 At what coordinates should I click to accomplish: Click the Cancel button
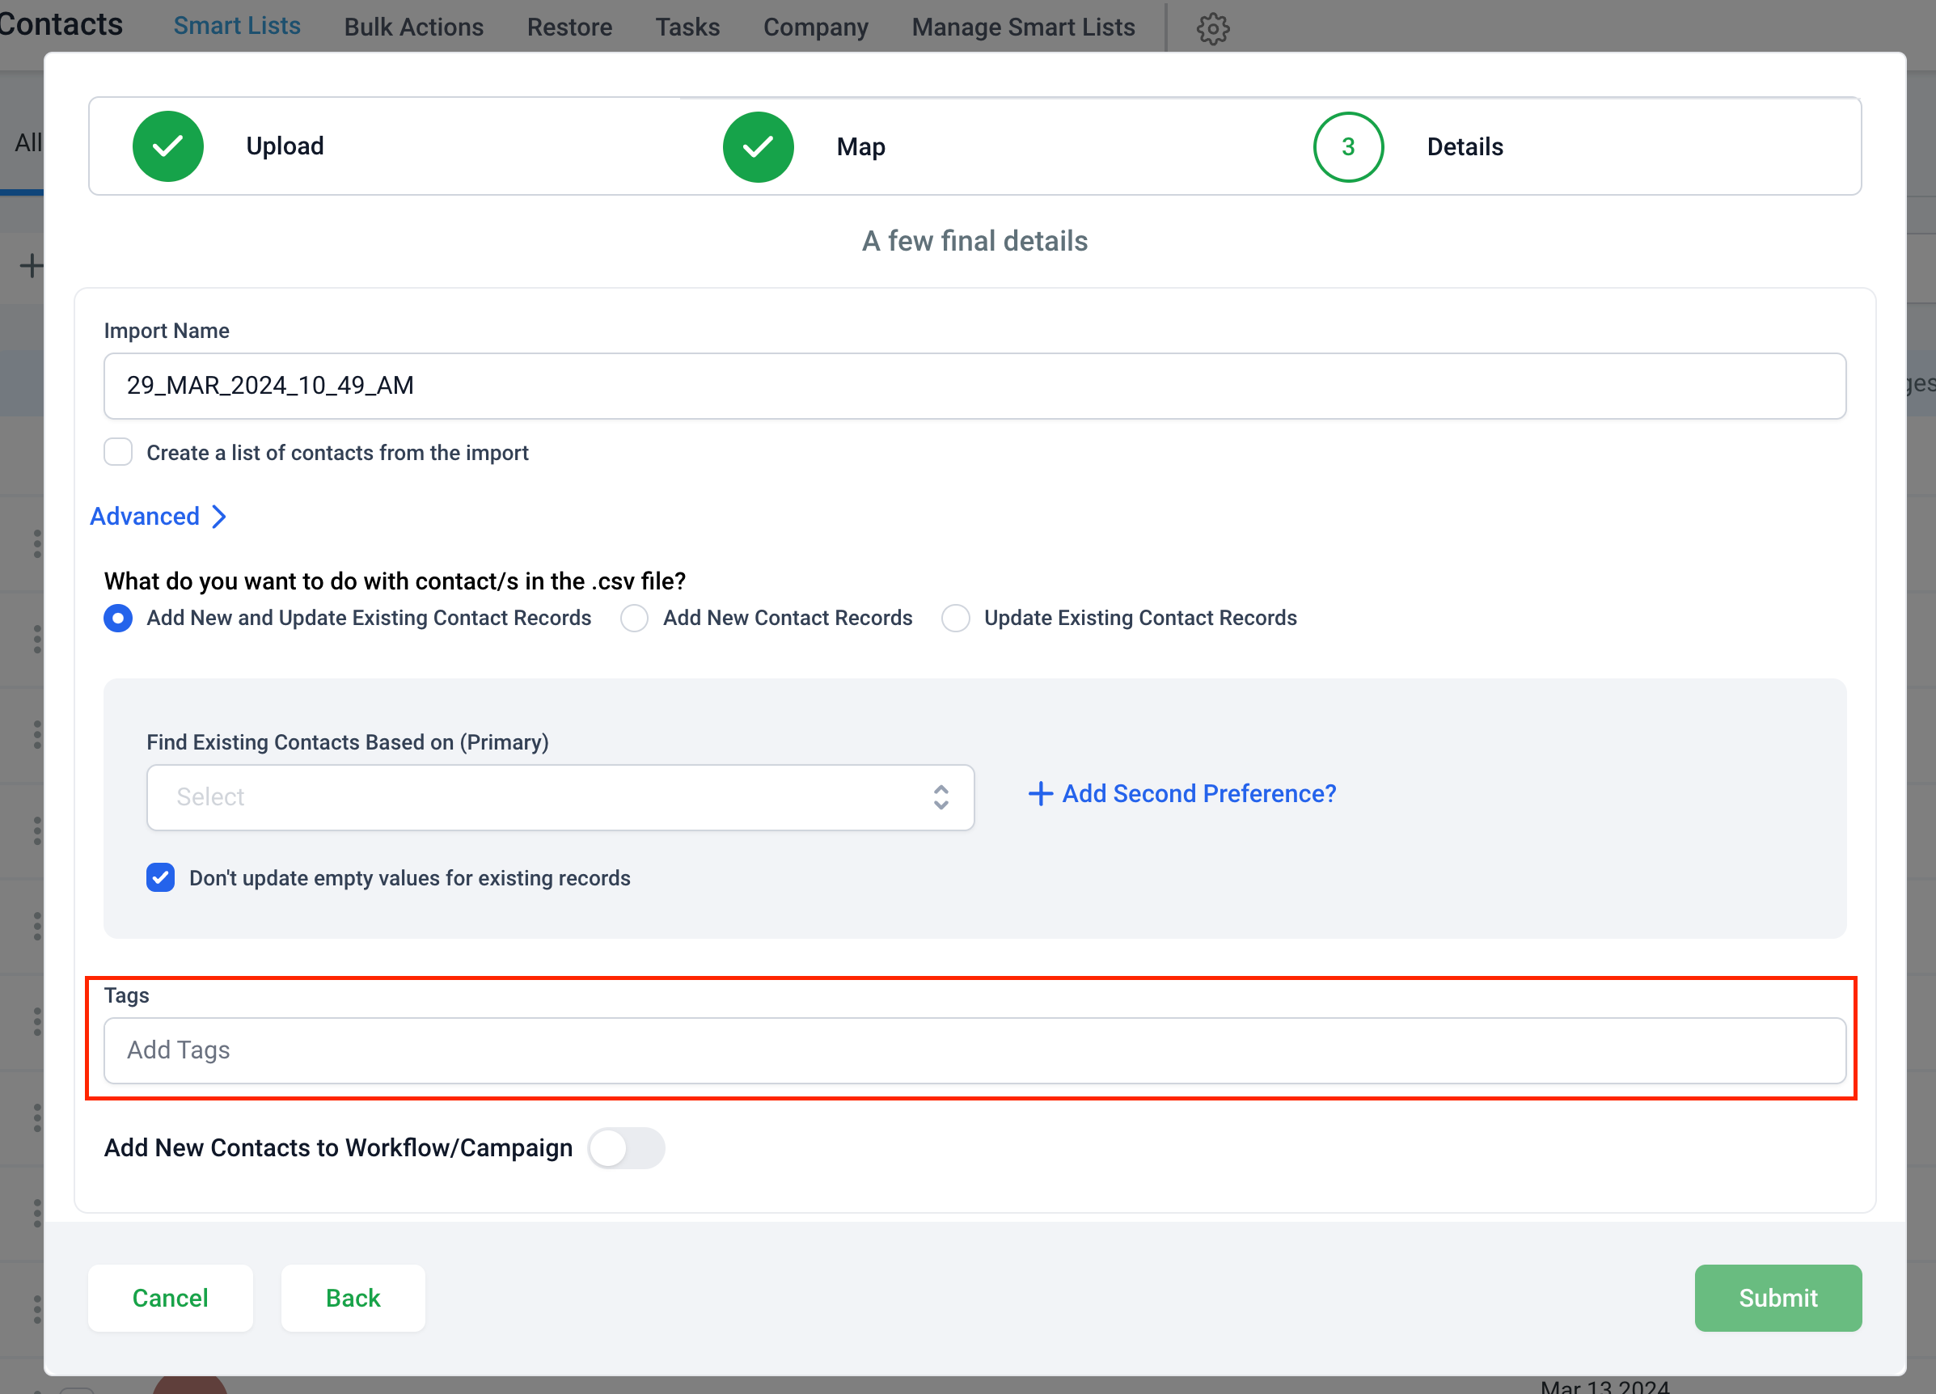(x=171, y=1296)
